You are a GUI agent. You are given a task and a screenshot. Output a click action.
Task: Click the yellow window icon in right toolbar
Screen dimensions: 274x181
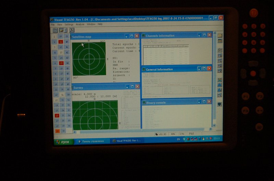click(x=220, y=36)
